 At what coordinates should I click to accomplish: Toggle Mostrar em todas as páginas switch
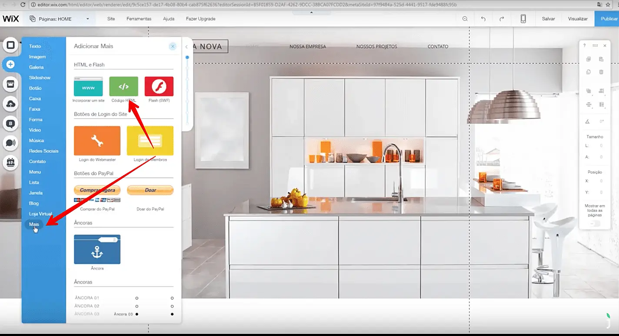[593, 224]
